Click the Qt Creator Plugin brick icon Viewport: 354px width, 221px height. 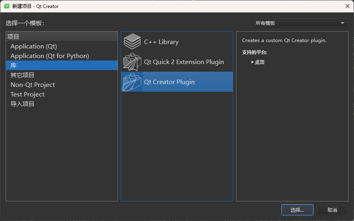coord(132,82)
